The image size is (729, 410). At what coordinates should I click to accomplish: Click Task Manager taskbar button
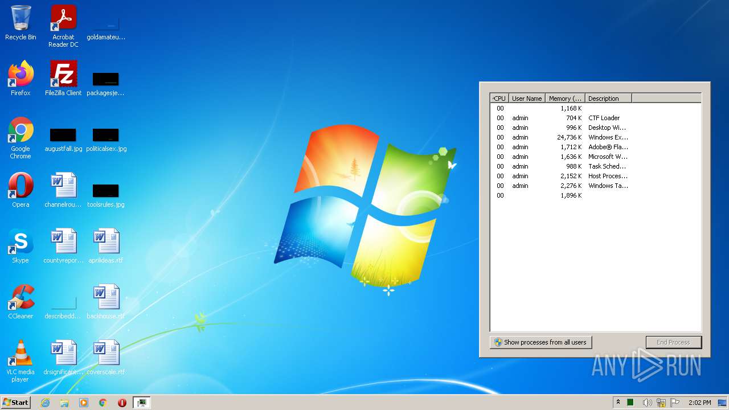click(141, 403)
